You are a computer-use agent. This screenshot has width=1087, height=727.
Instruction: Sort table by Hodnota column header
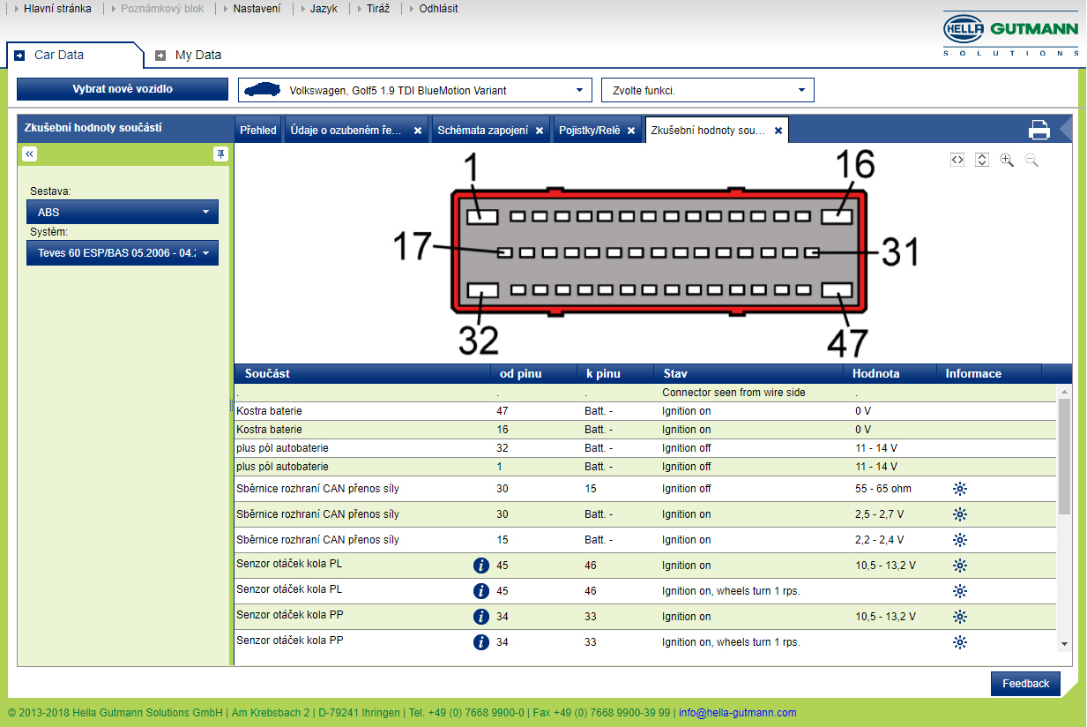[889, 373]
